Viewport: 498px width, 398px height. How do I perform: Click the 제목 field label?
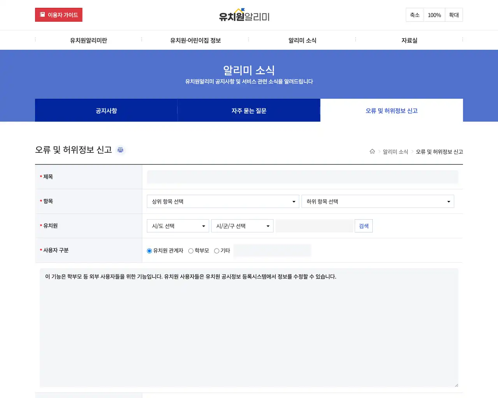point(48,176)
